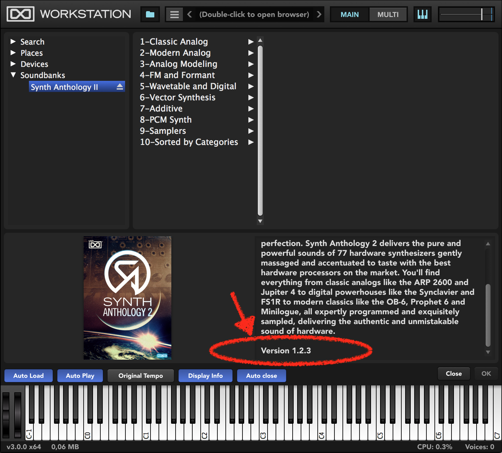Select 5-Wavetable and Digital category

coord(188,86)
